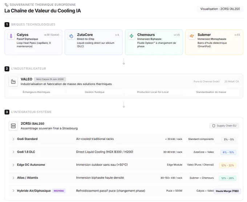Click the L'Industrialisateur section heading
This screenshot has height=202, width=247.
pos(28,69)
